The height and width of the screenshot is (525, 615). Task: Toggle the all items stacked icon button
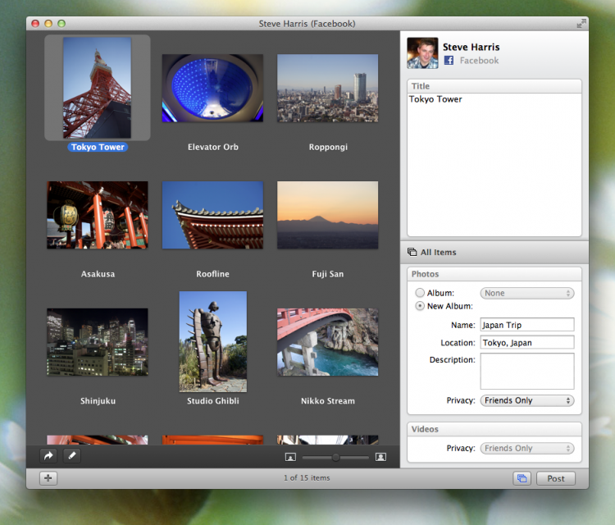pyautogui.click(x=521, y=478)
